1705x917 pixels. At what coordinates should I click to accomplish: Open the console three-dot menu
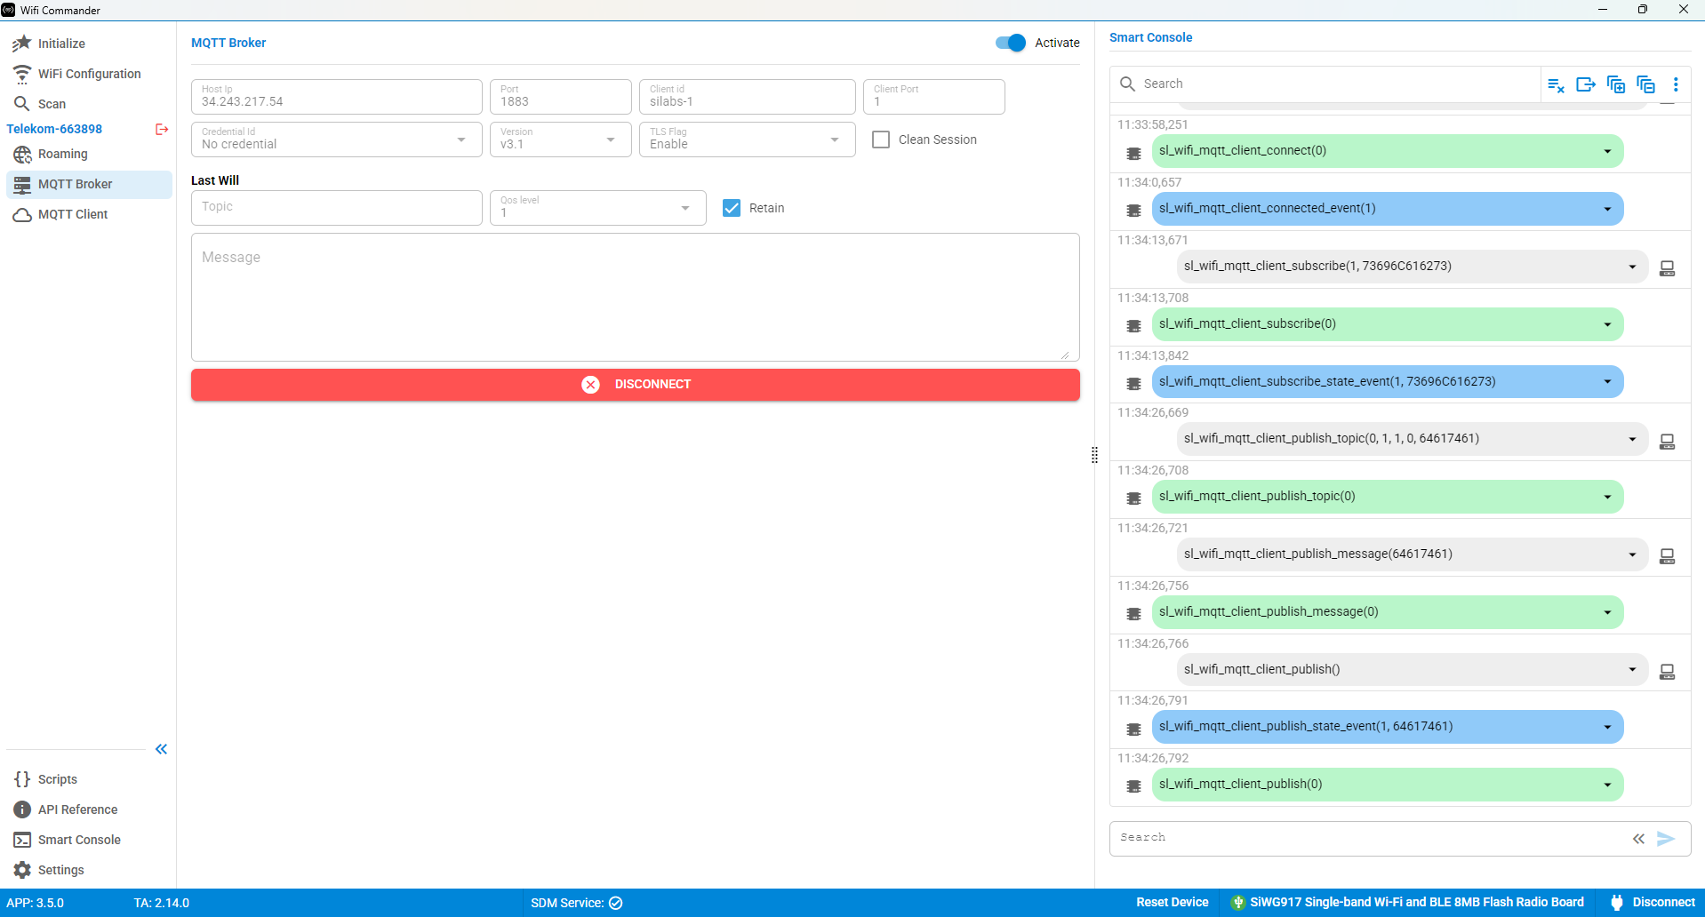[x=1676, y=84]
